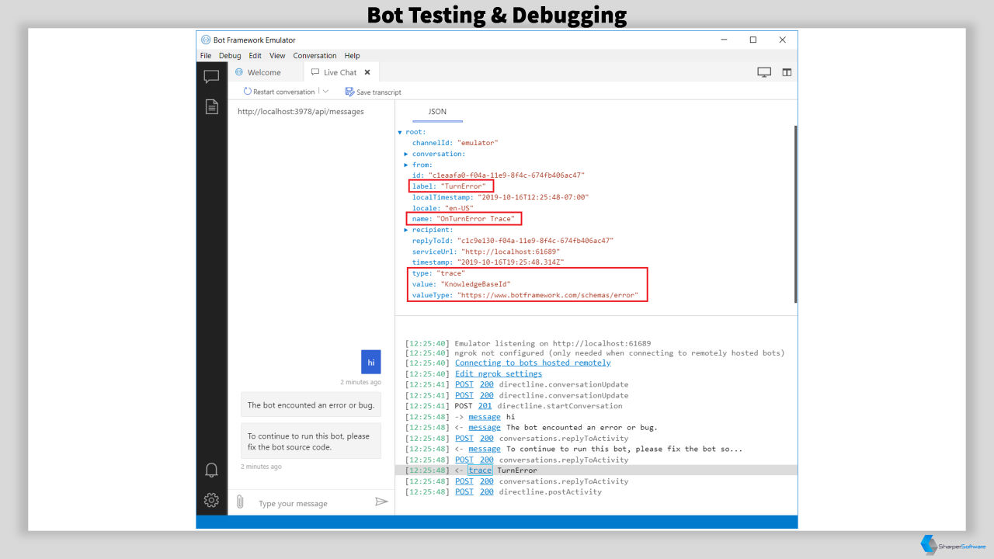Select 'The bot encounted an error' message bubble

(311, 404)
